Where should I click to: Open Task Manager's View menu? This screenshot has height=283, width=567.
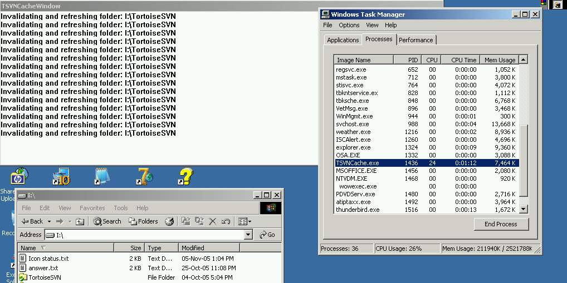pyautogui.click(x=372, y=25)
